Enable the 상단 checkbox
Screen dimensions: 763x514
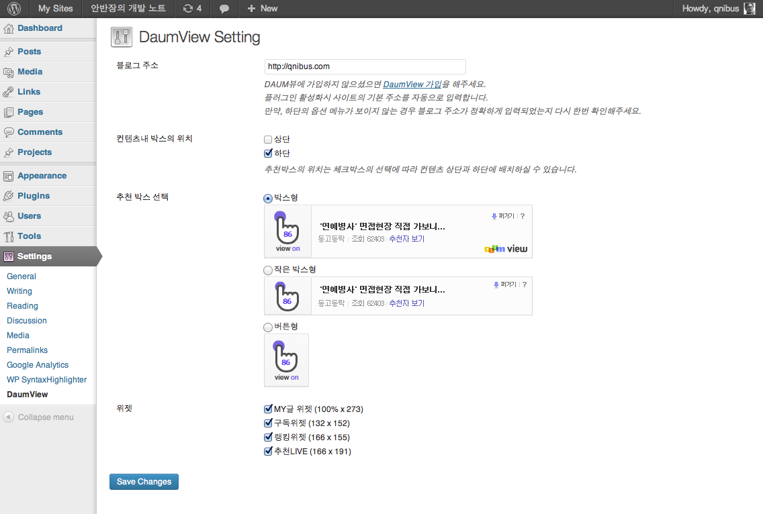point(268,140)
